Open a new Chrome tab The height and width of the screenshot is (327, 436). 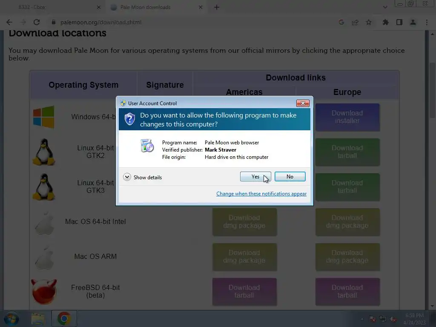pos(217,8)
